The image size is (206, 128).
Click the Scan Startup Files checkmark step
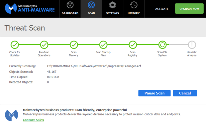(x=103, y=45)
